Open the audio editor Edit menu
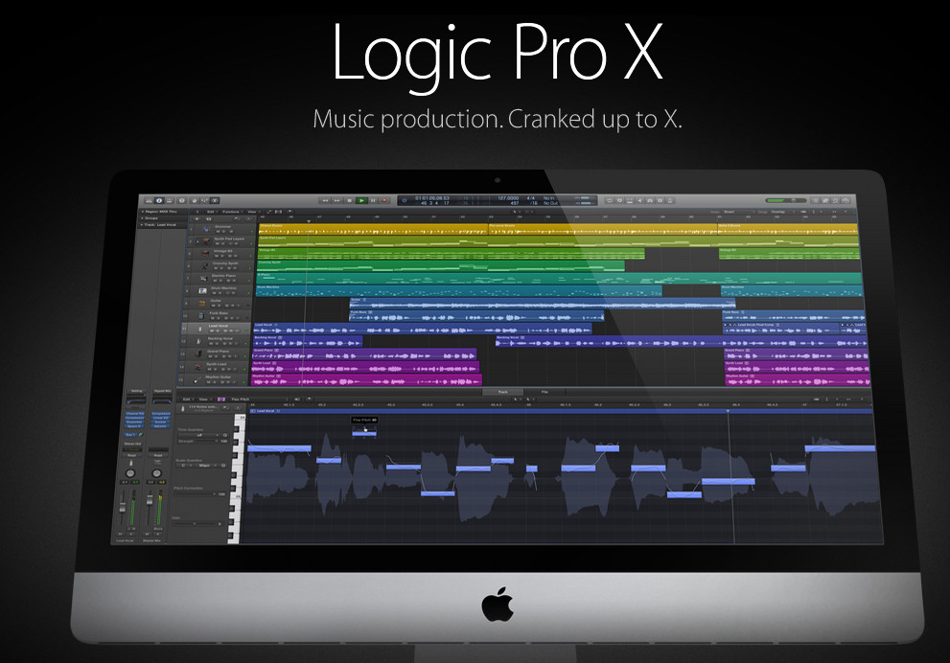 pos(188,400)
